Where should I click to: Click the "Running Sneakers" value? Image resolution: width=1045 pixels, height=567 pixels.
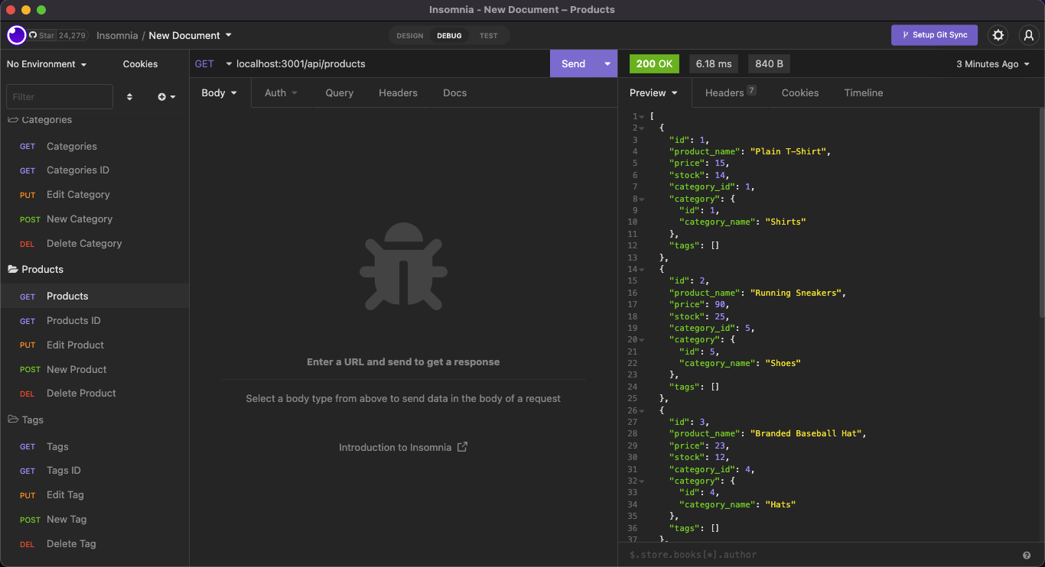click(x=796, y=293)
